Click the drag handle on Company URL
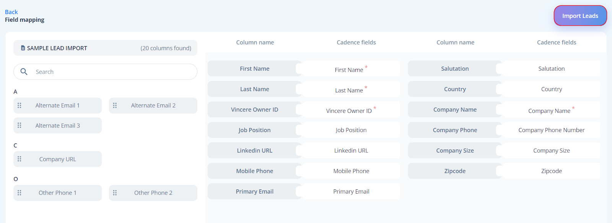 coord(20,159)
